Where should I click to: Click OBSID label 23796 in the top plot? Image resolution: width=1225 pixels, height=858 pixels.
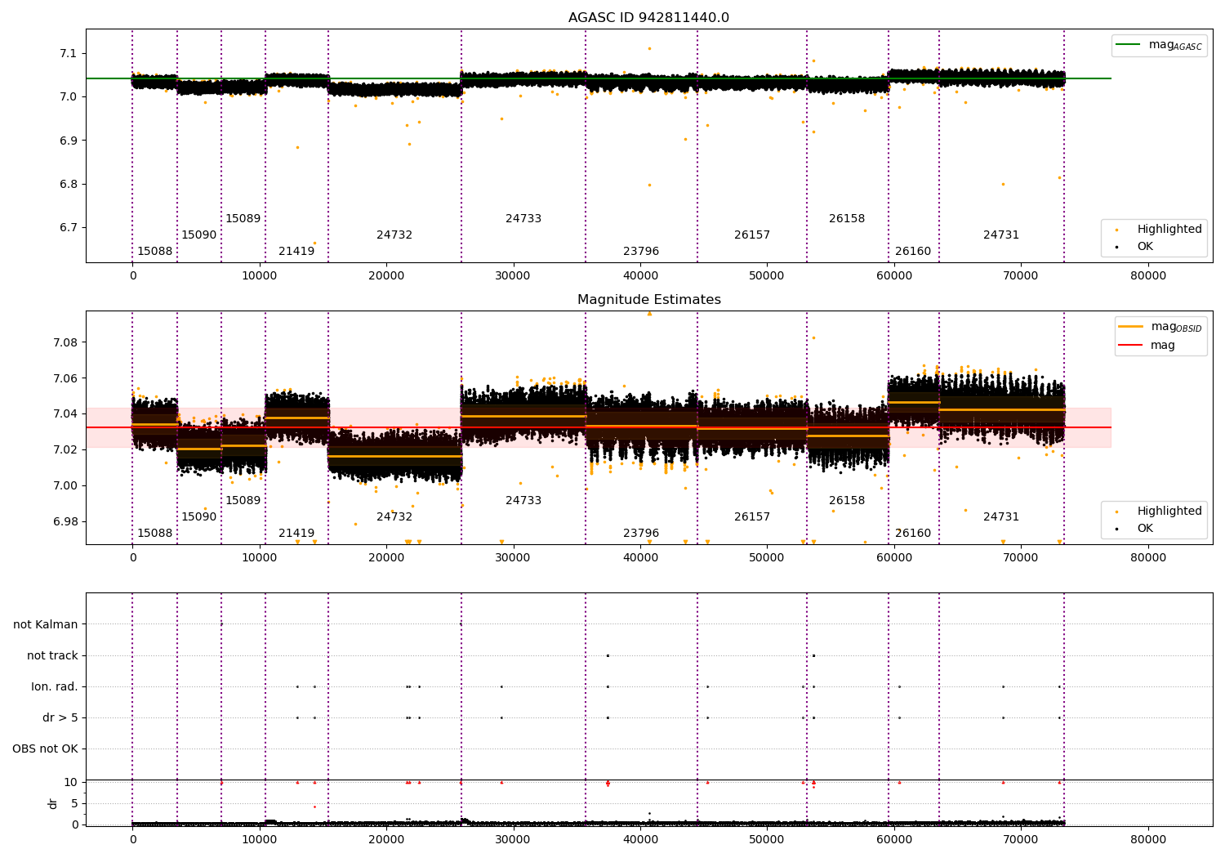pos(641,251)
